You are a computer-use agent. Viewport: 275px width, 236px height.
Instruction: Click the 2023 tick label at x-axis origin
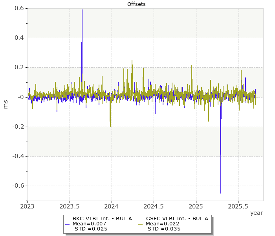(x=27, y=206)
